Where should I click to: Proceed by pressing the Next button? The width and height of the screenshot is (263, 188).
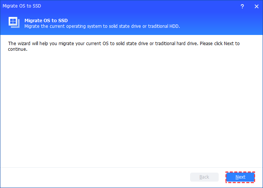point(240,177)
